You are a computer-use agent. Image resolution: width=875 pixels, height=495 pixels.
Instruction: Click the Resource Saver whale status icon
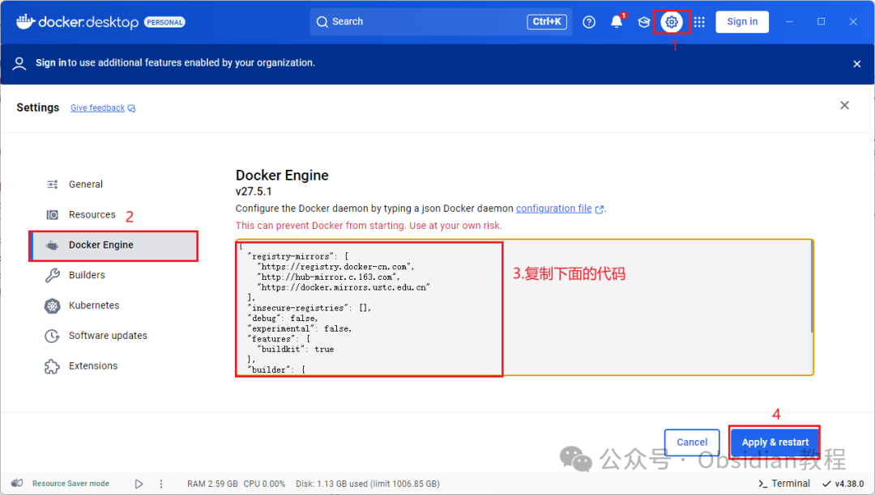point(17,483)
